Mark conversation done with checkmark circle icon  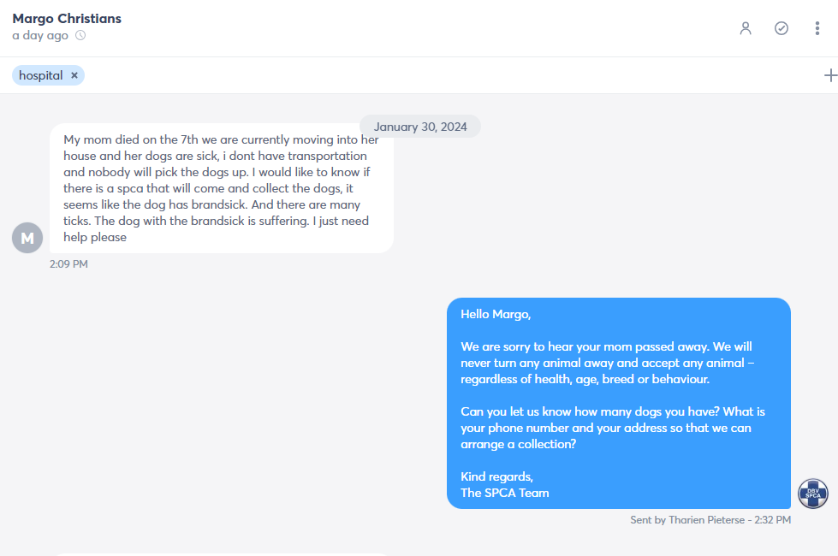[782, 28]
